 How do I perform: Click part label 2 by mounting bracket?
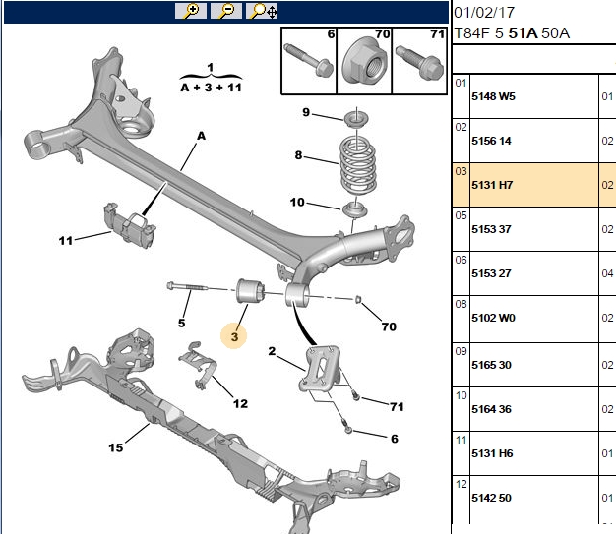tap(272, 351)
